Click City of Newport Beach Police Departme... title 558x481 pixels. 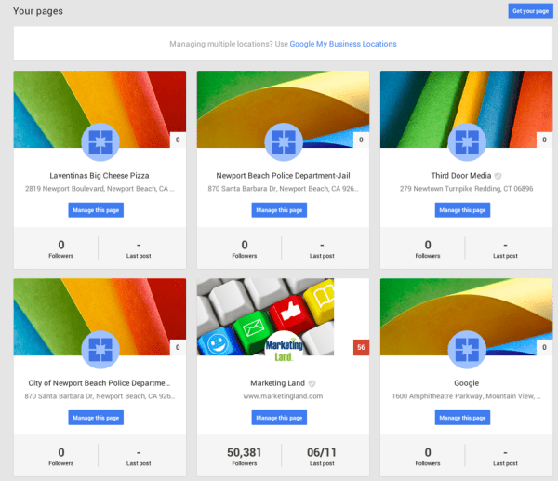tap(100, 383)
